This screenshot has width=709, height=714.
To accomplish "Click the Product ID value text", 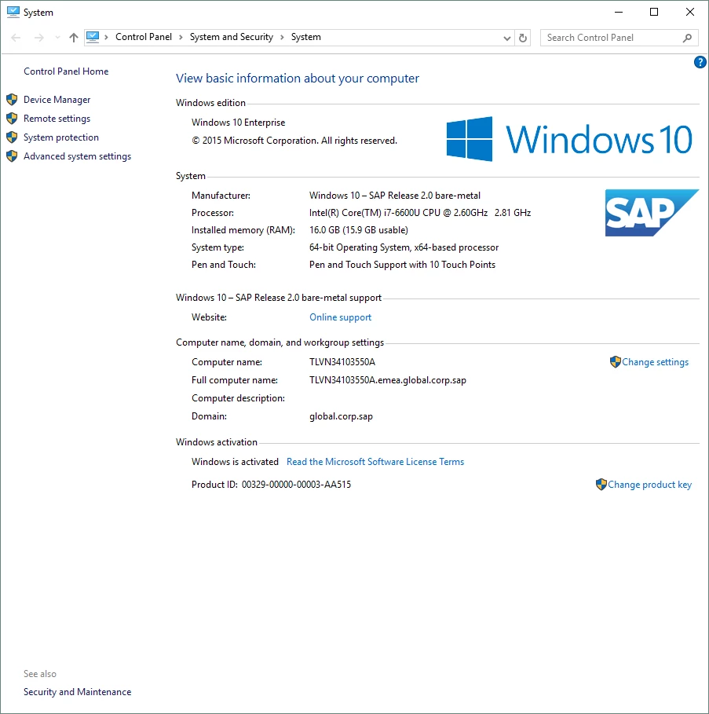I will tap(296, 485).
